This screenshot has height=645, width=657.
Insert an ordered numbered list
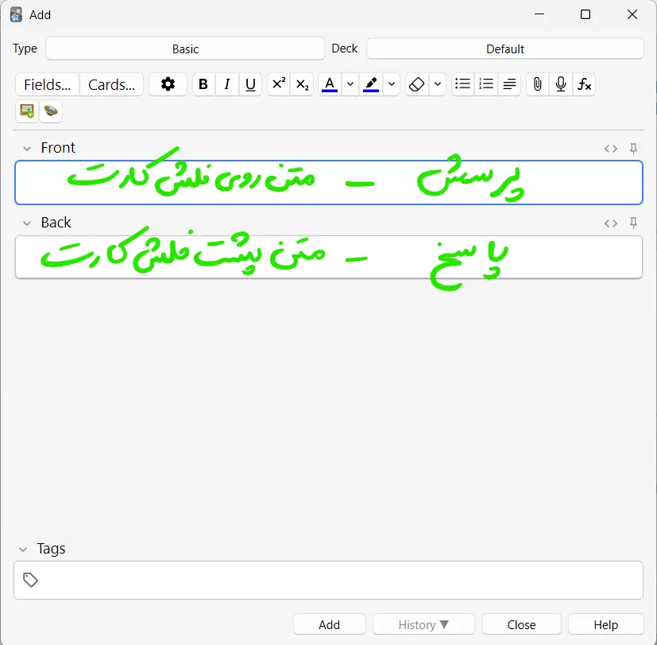pos(486,84)
